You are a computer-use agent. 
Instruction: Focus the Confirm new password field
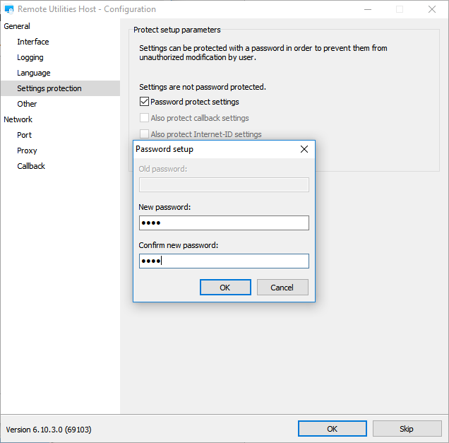pyautogui.click(x=224, y=261)
